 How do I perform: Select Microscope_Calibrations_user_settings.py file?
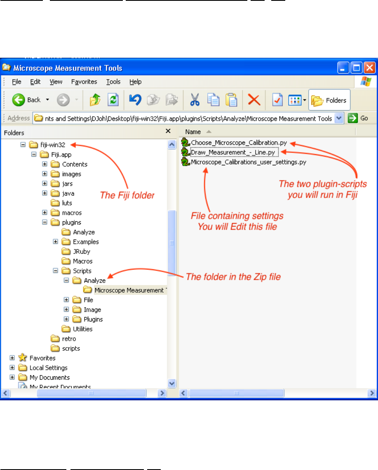(x=244, y=162)
